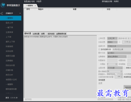Click the stepper arrows on the field showing 2
131x102 pixels.
point(116,64)
